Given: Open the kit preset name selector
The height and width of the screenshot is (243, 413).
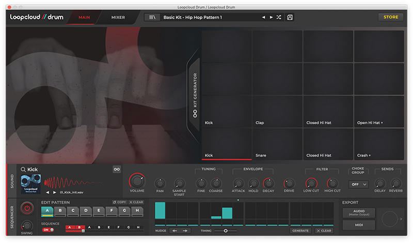Looking at the screenshot, I should [x=193, y=18].
